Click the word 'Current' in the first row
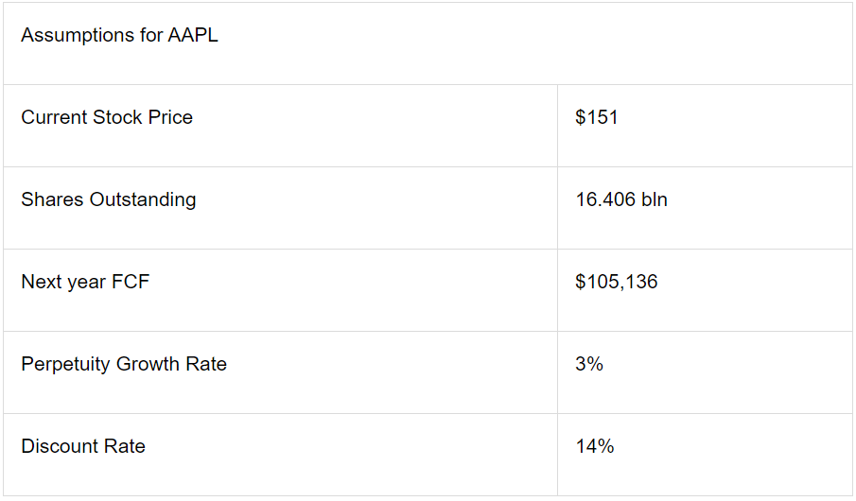The image size is (856, 501). coord(54,118)
